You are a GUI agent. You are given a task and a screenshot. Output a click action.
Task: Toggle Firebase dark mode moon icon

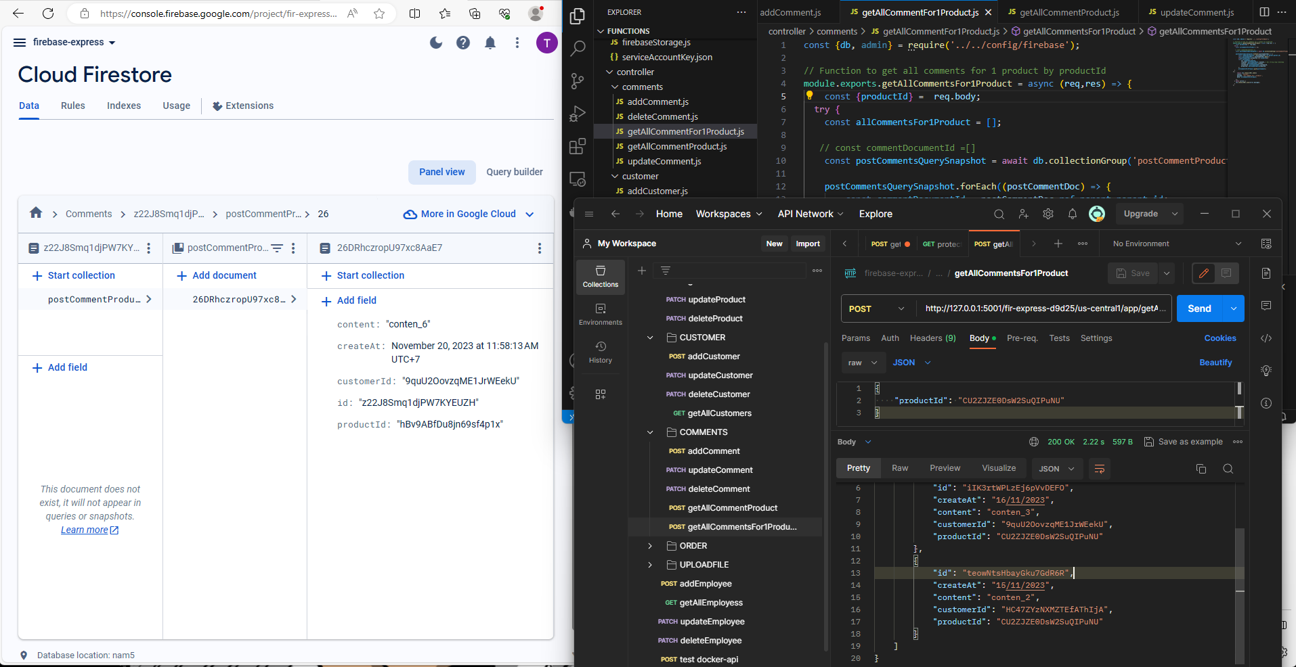click(x=436, y=43)
